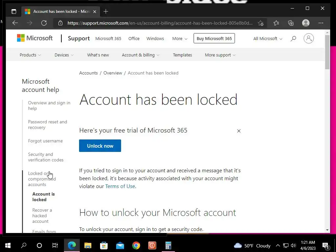336x252 pixels.
Task: Open taskbar search
Action: click(24, 245)
